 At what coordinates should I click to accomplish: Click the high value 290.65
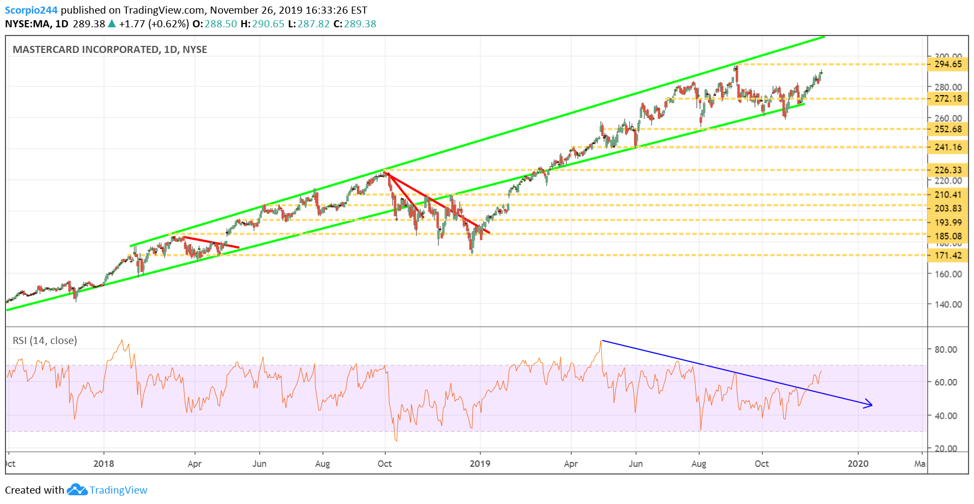(x=268, y=24)
